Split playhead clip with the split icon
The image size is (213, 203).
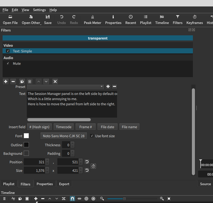(64, 199)
